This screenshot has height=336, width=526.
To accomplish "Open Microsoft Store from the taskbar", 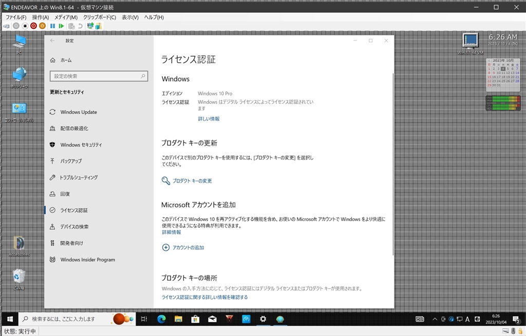I will pyautogui.click(x=195, y=319).
